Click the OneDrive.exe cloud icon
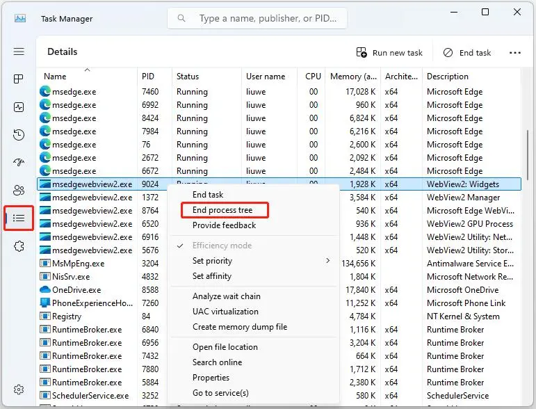 tap(44, 290)
